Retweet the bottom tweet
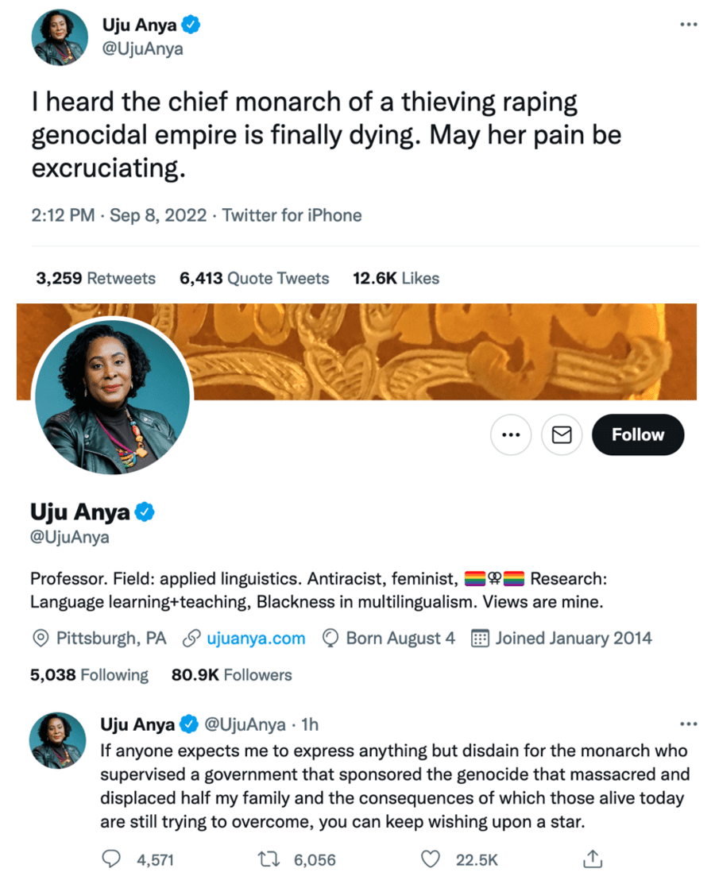Screen dimensions: 715x884 tap(270, 859)
